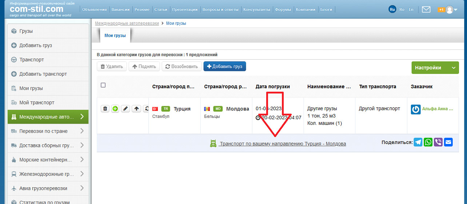Select the Мои грузы tab
The image size is (467, 204).
(115, 36)
